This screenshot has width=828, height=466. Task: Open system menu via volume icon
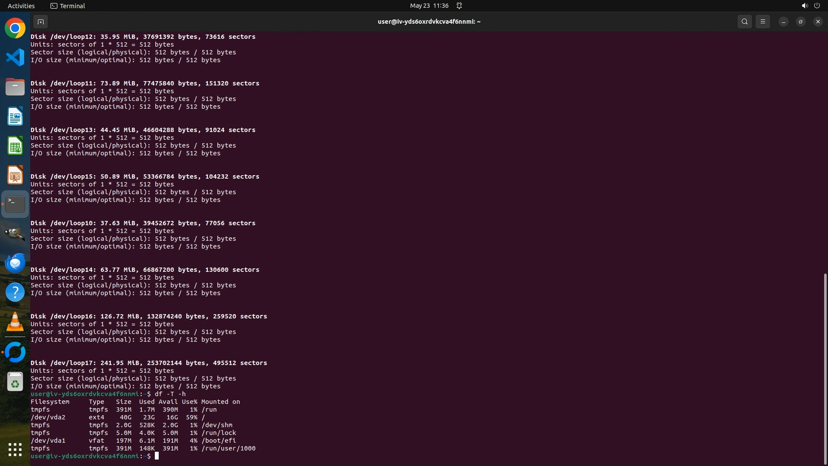pyautogui.click(x=804, y=6)
